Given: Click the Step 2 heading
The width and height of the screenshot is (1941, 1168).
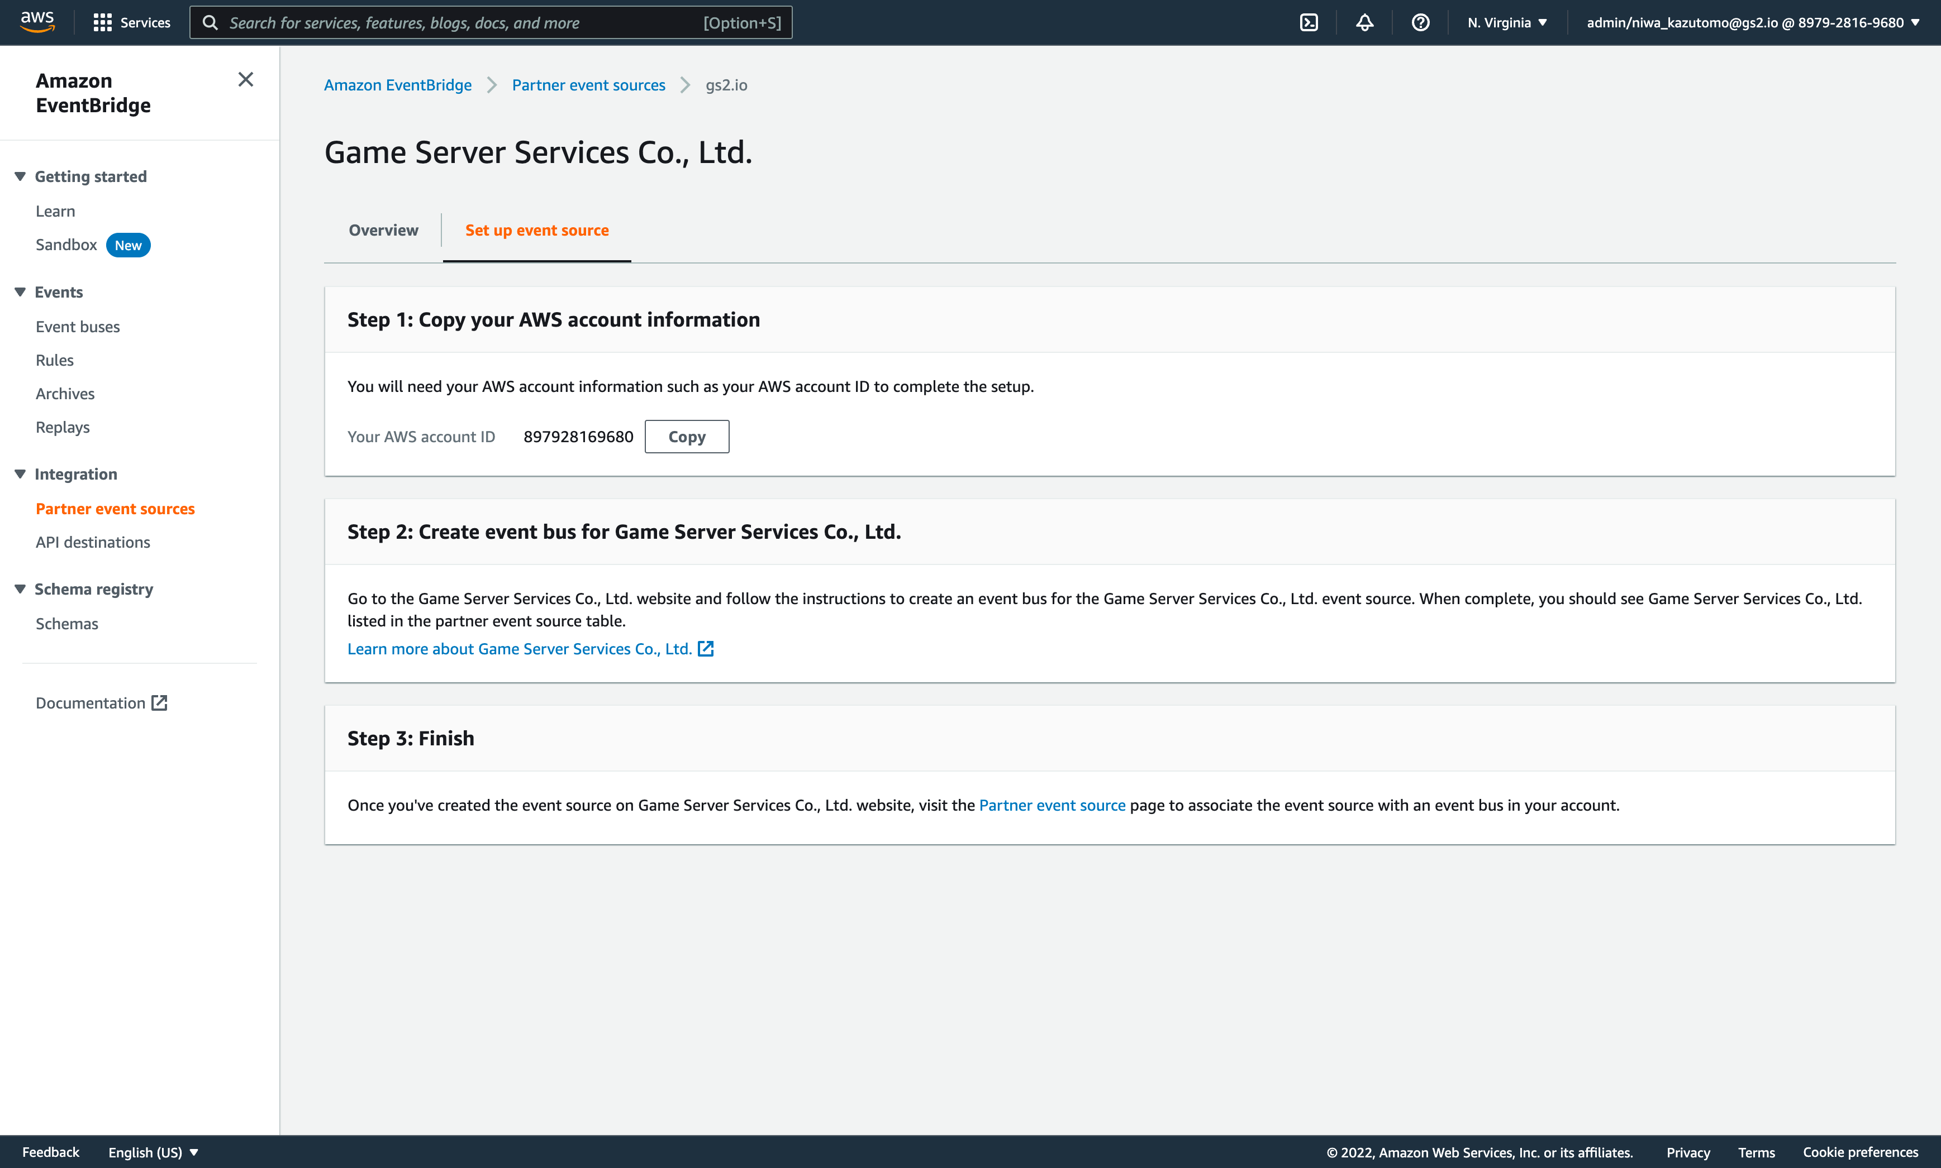Looking at the screenshot, I should click(x=625, y=532).
